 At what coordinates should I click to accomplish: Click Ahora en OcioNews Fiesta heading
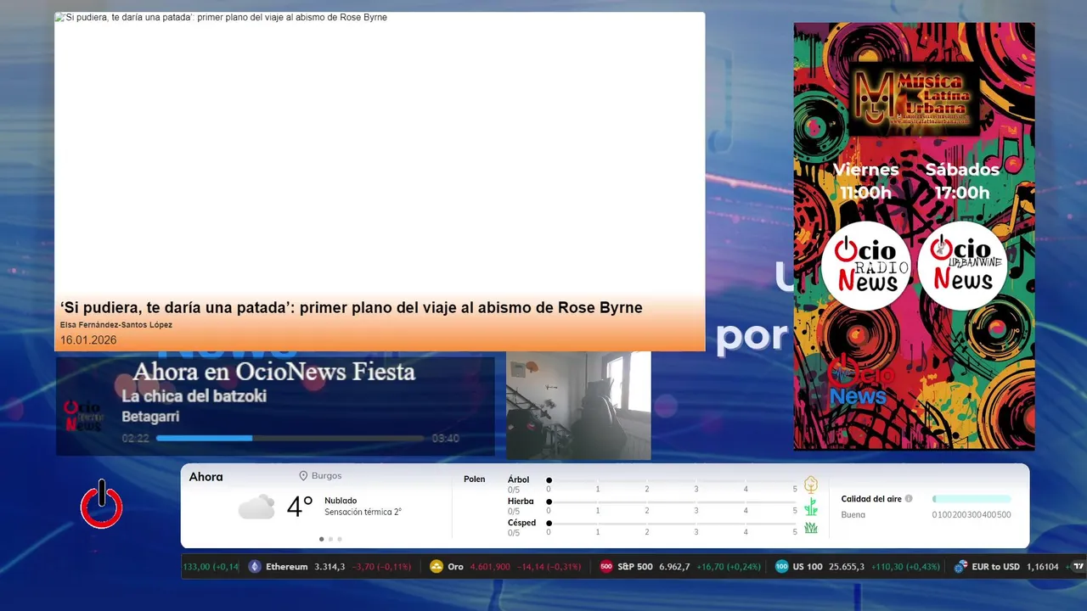pyautogui.click(x=274, y=372)
